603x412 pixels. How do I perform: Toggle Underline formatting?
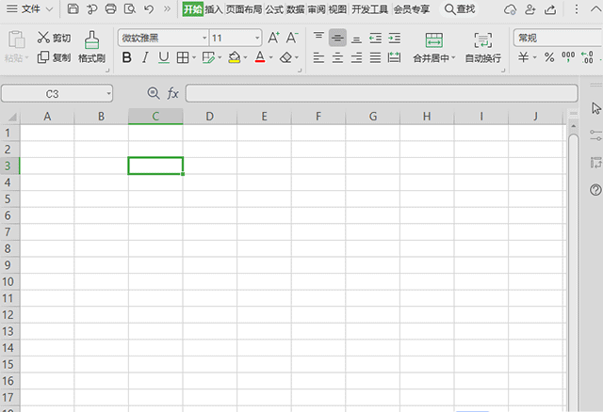point(164,57)
